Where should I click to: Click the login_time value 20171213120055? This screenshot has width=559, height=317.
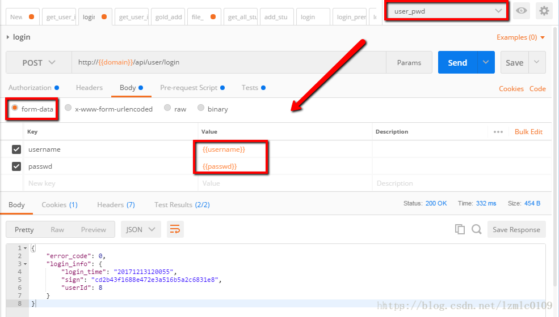(x=144, y=272)
